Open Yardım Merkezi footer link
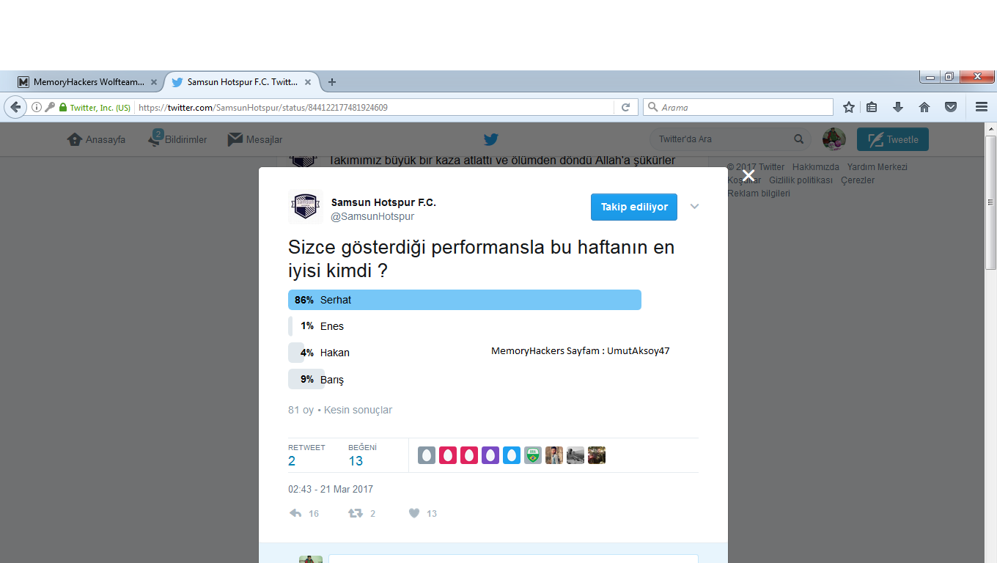Viewport: 997px width, 563px height. [x=877, y=167]
